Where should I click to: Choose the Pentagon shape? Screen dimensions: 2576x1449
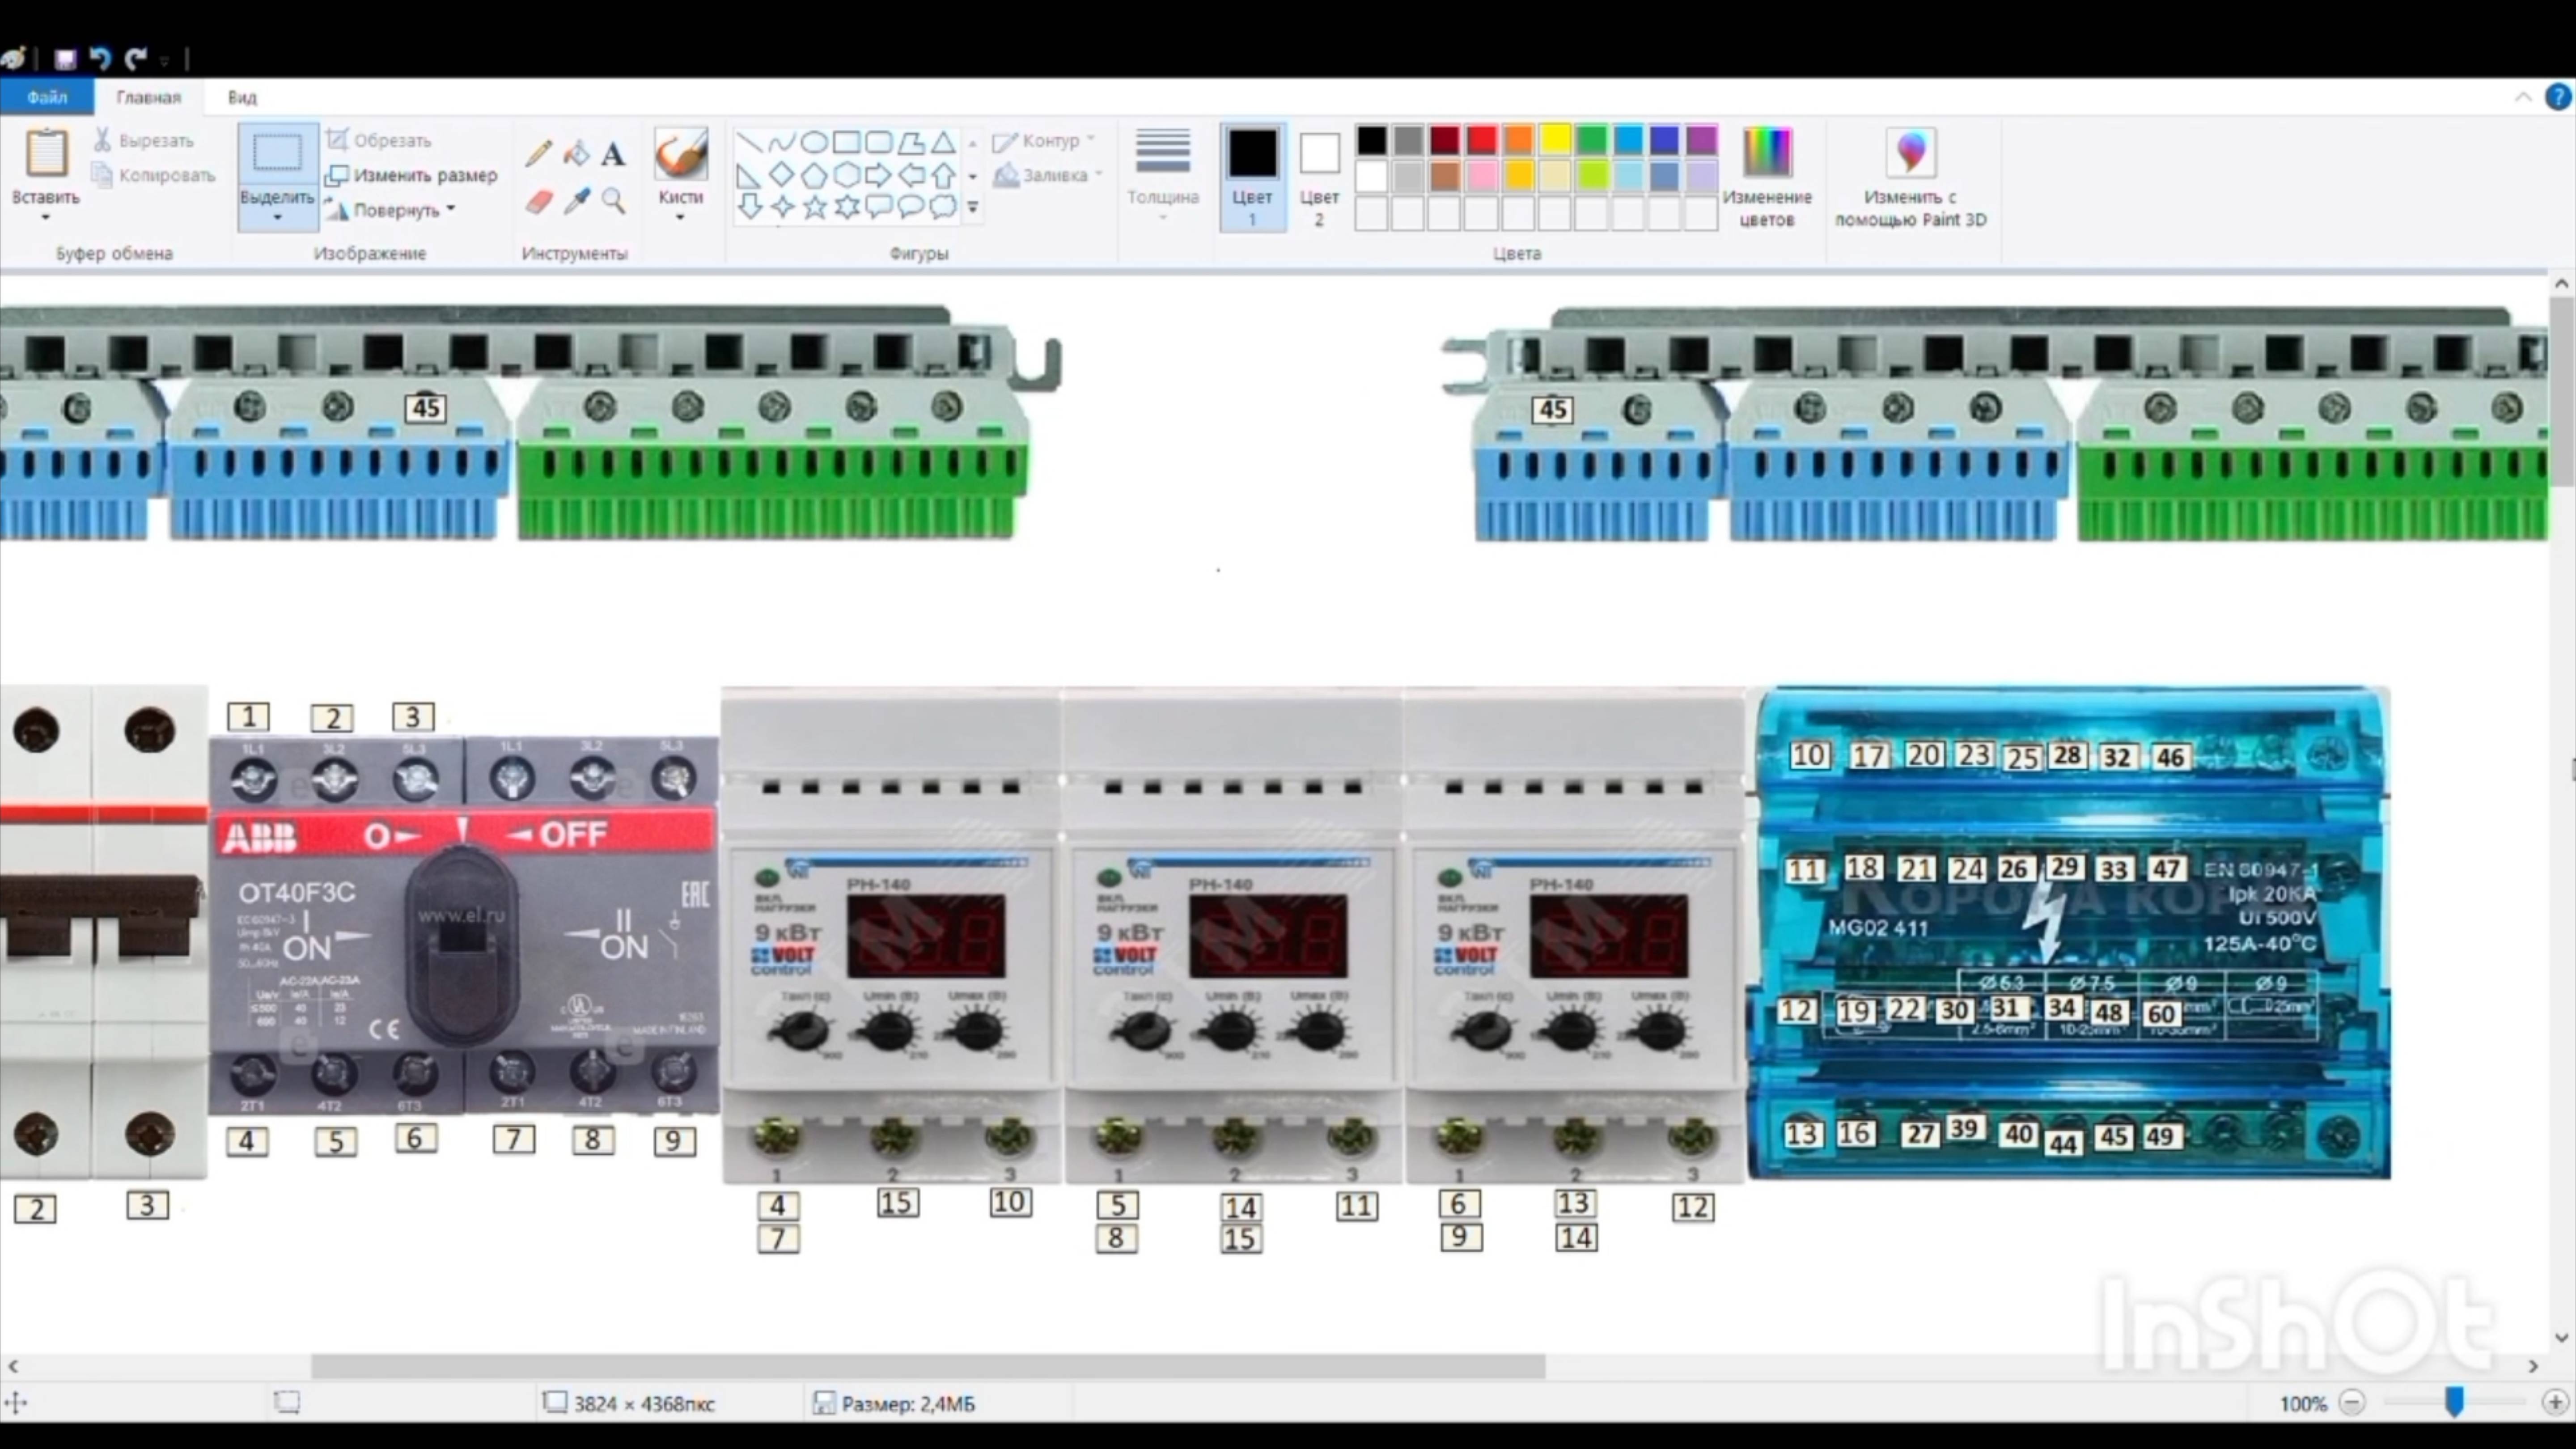814,175
